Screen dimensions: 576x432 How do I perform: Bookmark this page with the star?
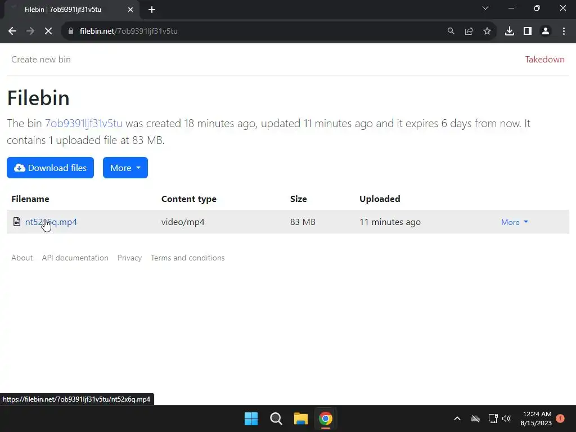[x=487, y=31]
